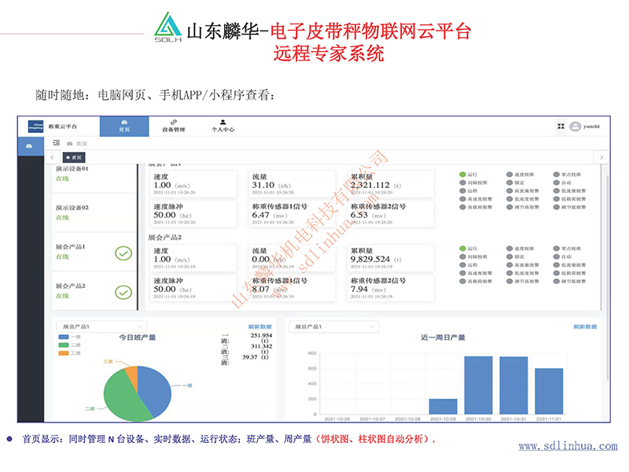This screenshot has width=629, height=472.
Task: Click the 累积量 9,829.524 card
Action: tap(390, 258)
